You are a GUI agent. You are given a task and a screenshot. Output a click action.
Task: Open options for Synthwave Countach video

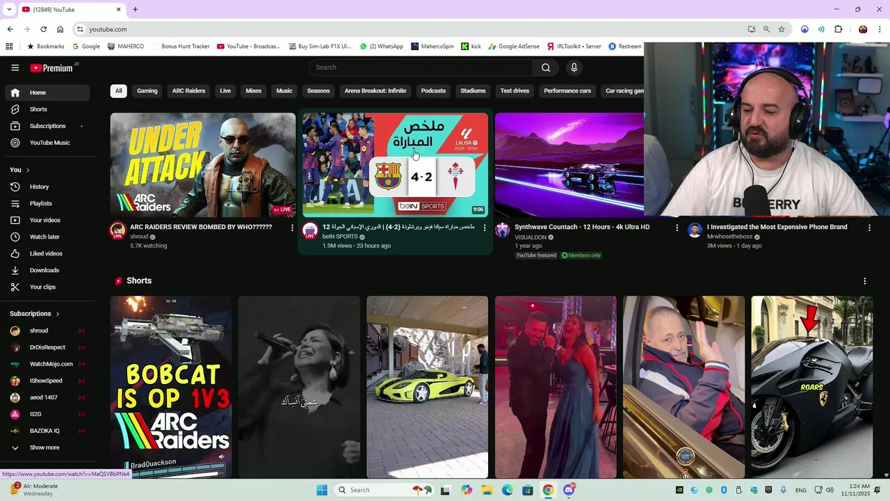click(677, 228)
